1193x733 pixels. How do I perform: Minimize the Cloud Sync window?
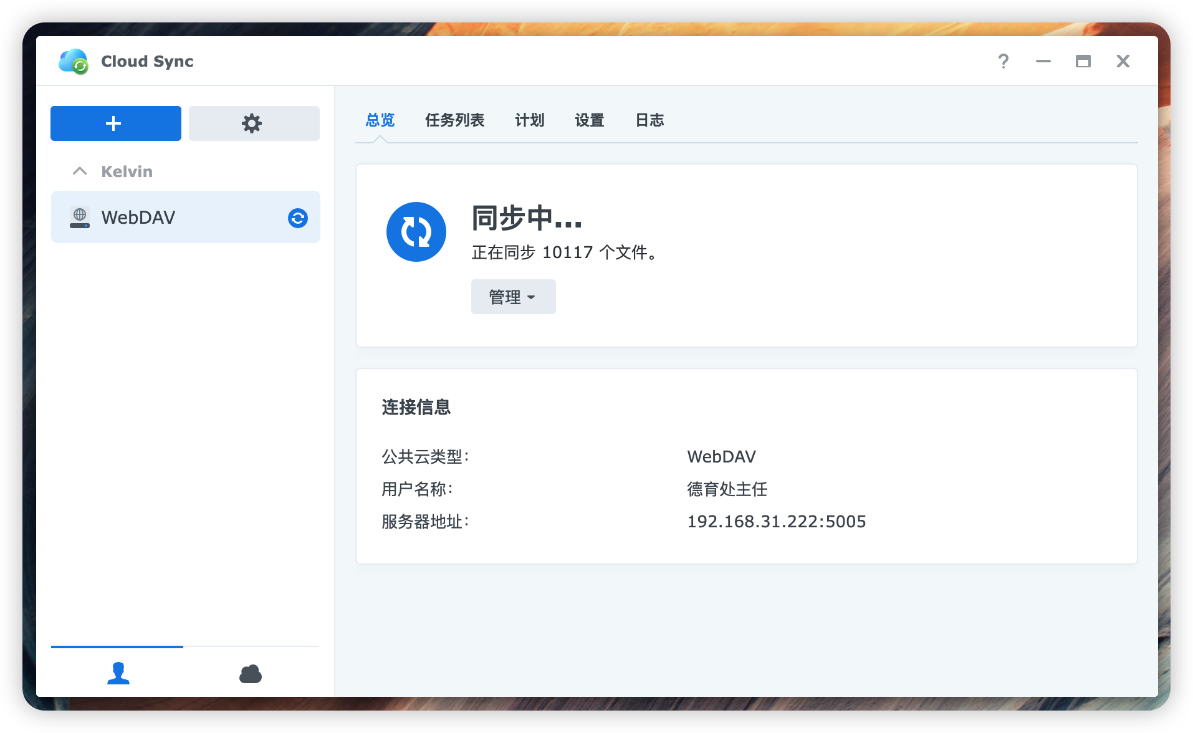[x=1043, y=61]
